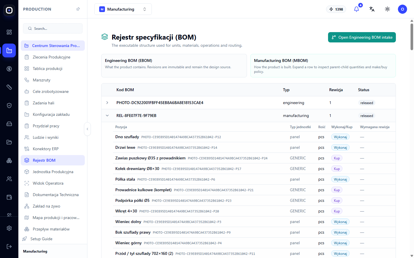
Task: Select the production chart icon in rail
Action: pyautogui.click(x=9, y=50)
